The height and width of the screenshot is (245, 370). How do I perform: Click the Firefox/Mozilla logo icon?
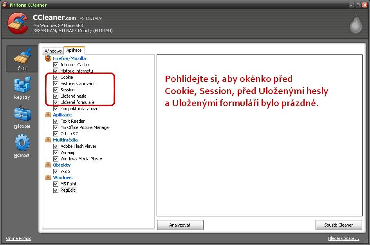[48, 58]
